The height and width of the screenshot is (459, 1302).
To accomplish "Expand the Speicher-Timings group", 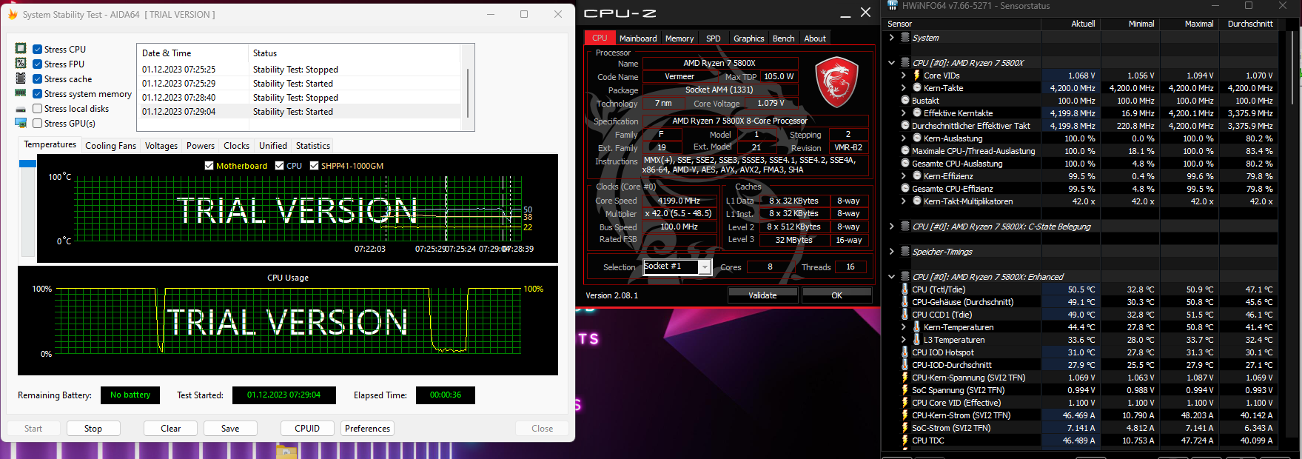I will pos(891,252).
